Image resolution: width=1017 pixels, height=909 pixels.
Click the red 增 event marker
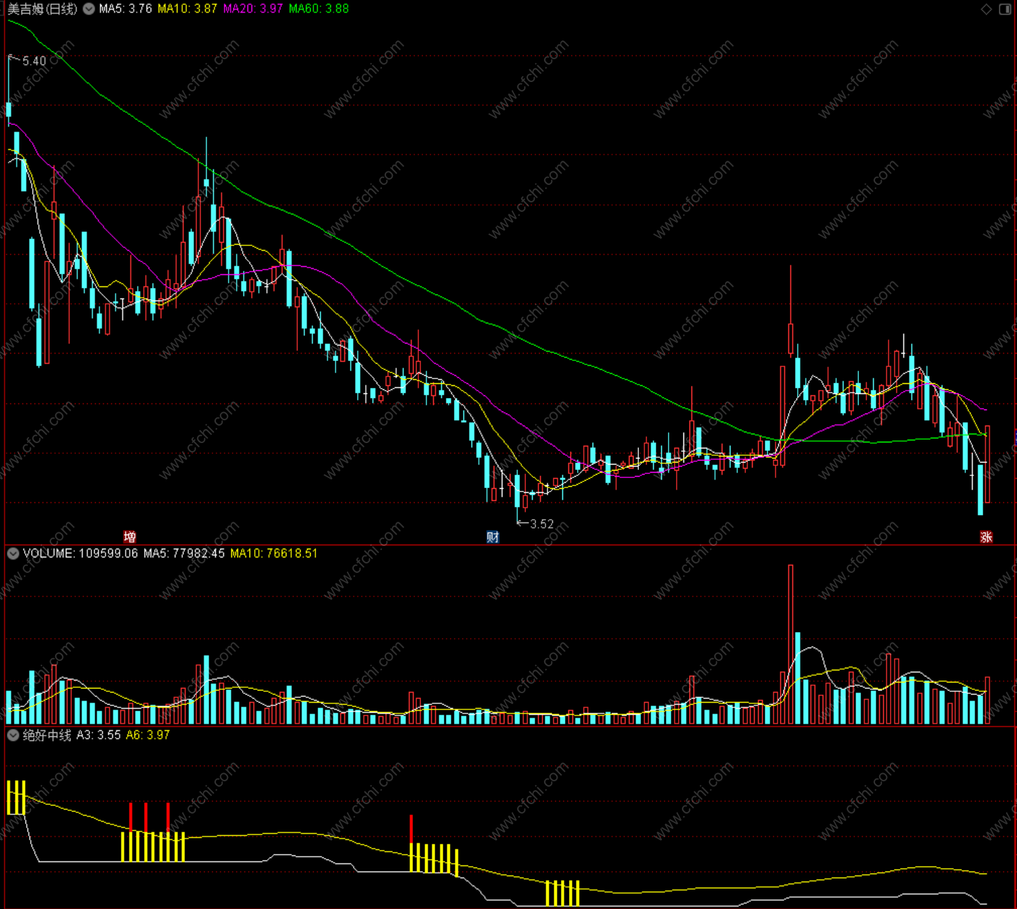130,537
